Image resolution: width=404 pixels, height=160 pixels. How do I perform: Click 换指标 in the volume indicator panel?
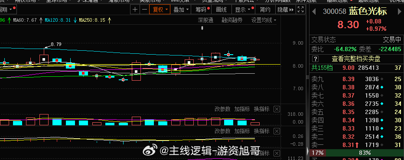point(261,109)
